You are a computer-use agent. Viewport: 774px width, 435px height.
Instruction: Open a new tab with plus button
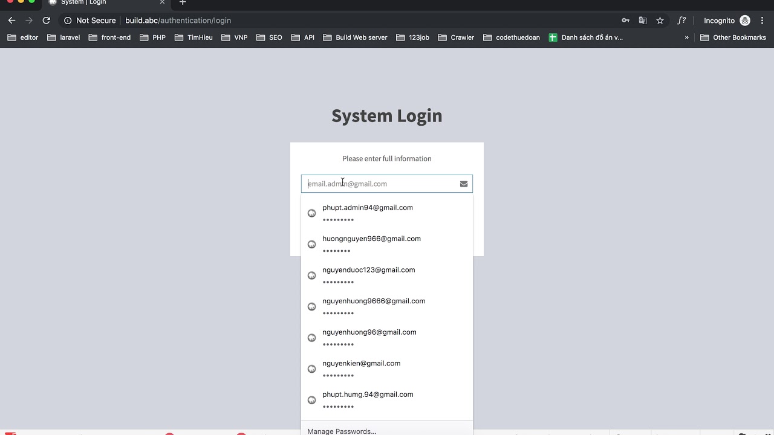183,2
